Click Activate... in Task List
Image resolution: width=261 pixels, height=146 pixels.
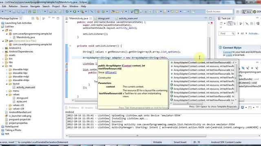254,33
